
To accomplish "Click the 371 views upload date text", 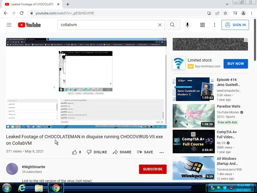I will 25,151.
